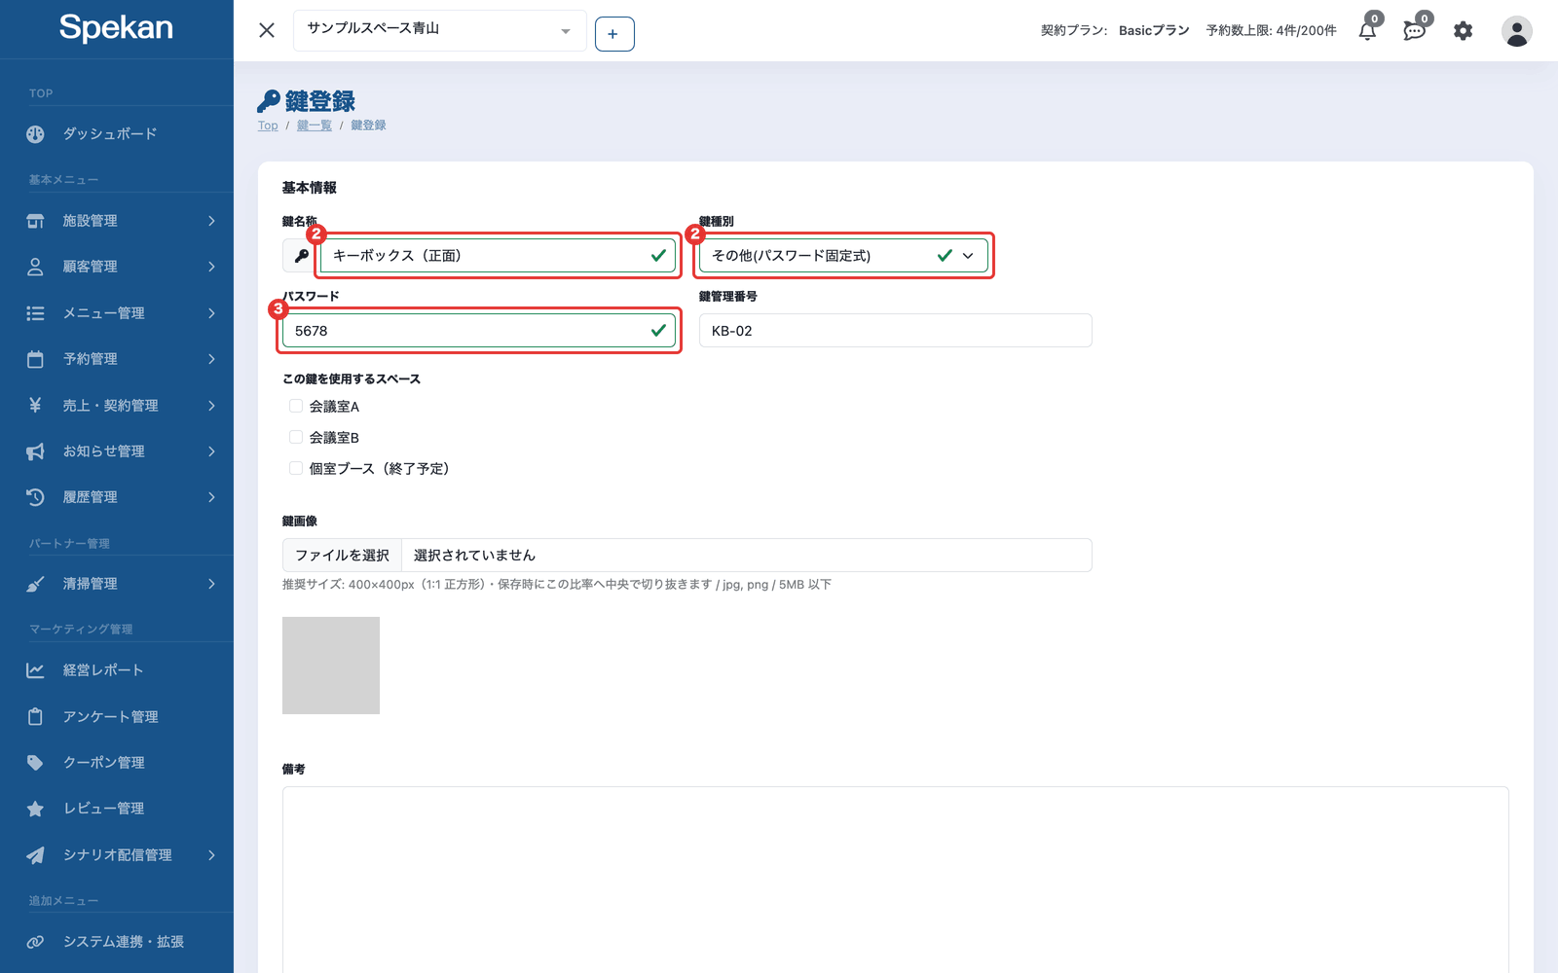Open レビュー管理 menu item
This screenshot has height=973, width=1558.
[x=117, y=809]
